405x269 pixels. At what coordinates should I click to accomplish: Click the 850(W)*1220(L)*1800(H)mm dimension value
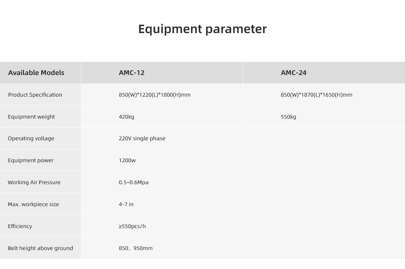(x=155, y=95)
